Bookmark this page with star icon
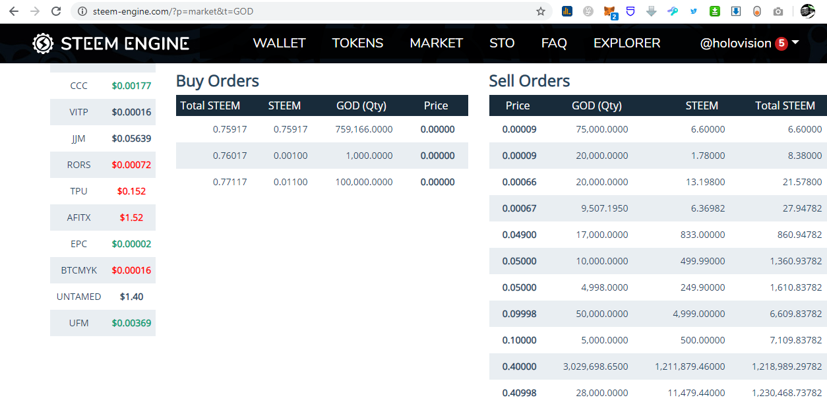Screen dimensions: 827x408 pyautogui.click(x=541, y=11)
